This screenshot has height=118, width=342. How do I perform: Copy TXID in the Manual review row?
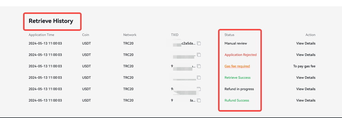point(199,43)
